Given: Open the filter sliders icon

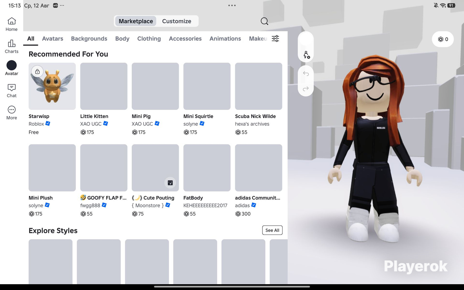Looking at the screenshot, I should [x=275, y=39].
